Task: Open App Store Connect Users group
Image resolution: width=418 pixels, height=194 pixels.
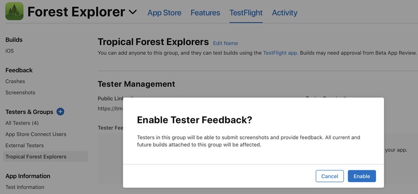Action: coord(36,134)
